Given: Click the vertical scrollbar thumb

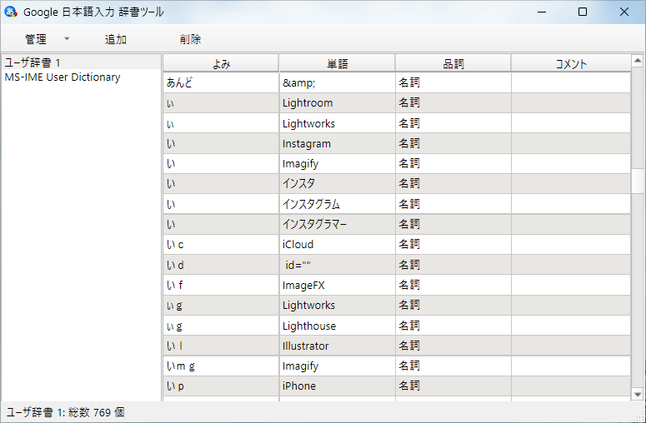Looking at the screenshot, I should click(x=638, y=181).
